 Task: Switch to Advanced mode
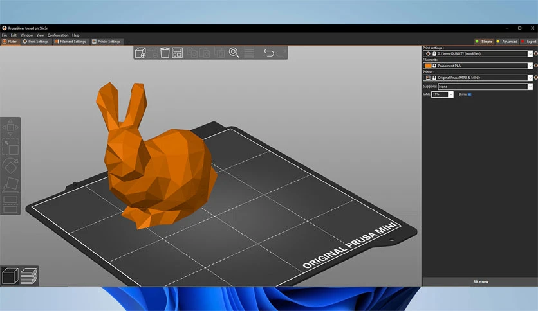[x=506, y=41]
